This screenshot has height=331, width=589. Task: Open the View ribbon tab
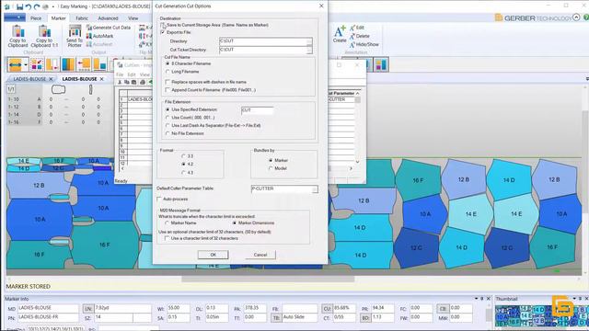tap(133, 18)
